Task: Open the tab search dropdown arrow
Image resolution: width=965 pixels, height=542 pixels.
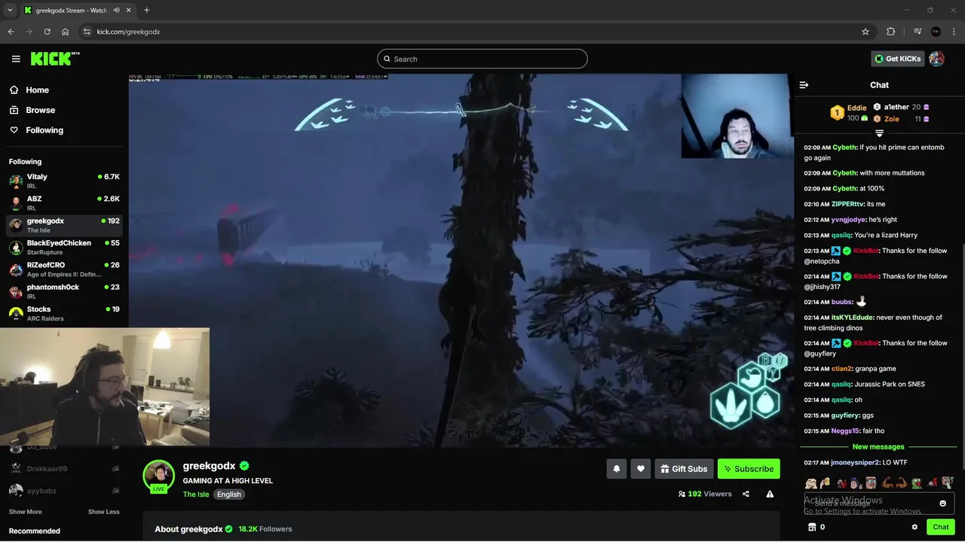Action: pyautogui.click(x=10, y=11)
